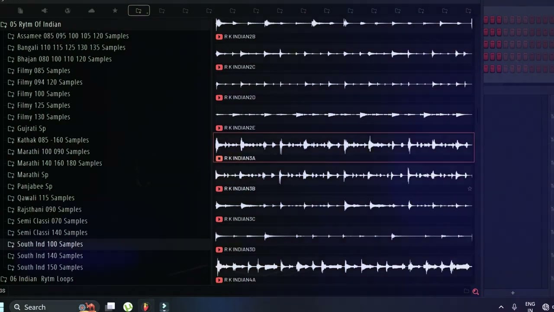Open the ENG IN language switcher
This screenshot has height=312, width=554.
pos(530,307)
